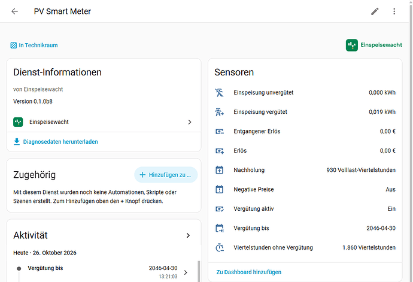Open Viertelstunden ohne Vergütung sensor
Screen dimensions: 413x282
305,247
